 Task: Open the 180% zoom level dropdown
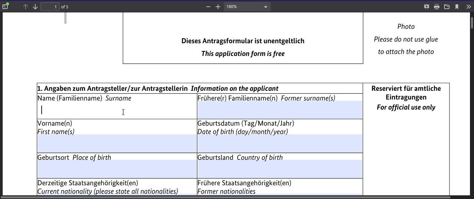pos(247,7)
